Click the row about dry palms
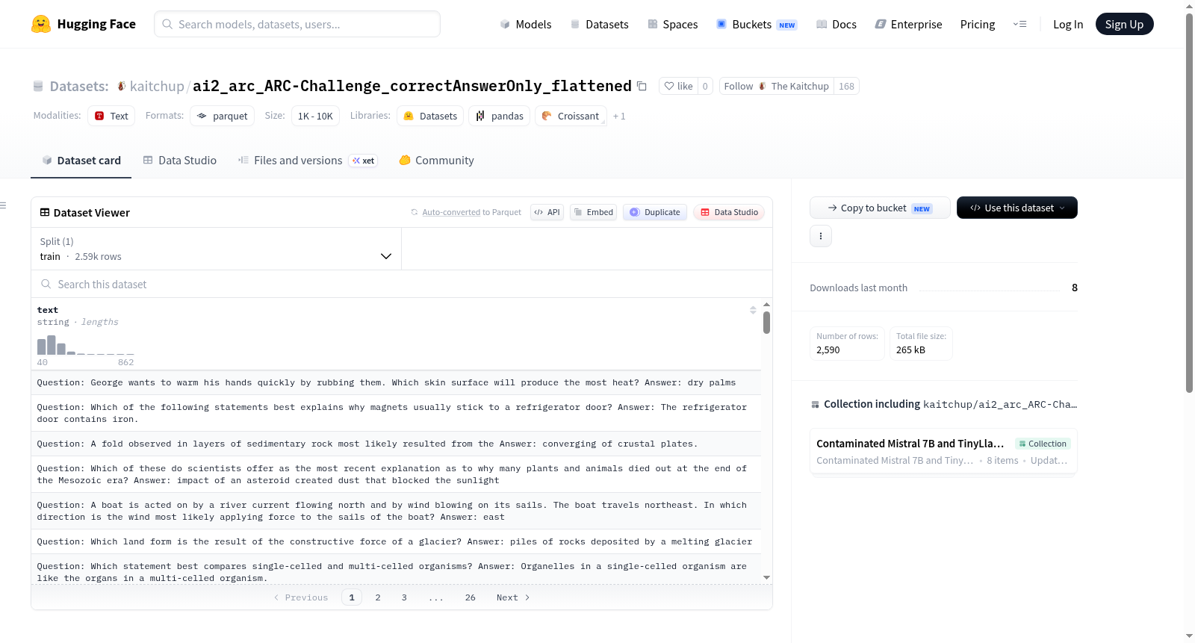The image size is (1195, 643). 396,382
